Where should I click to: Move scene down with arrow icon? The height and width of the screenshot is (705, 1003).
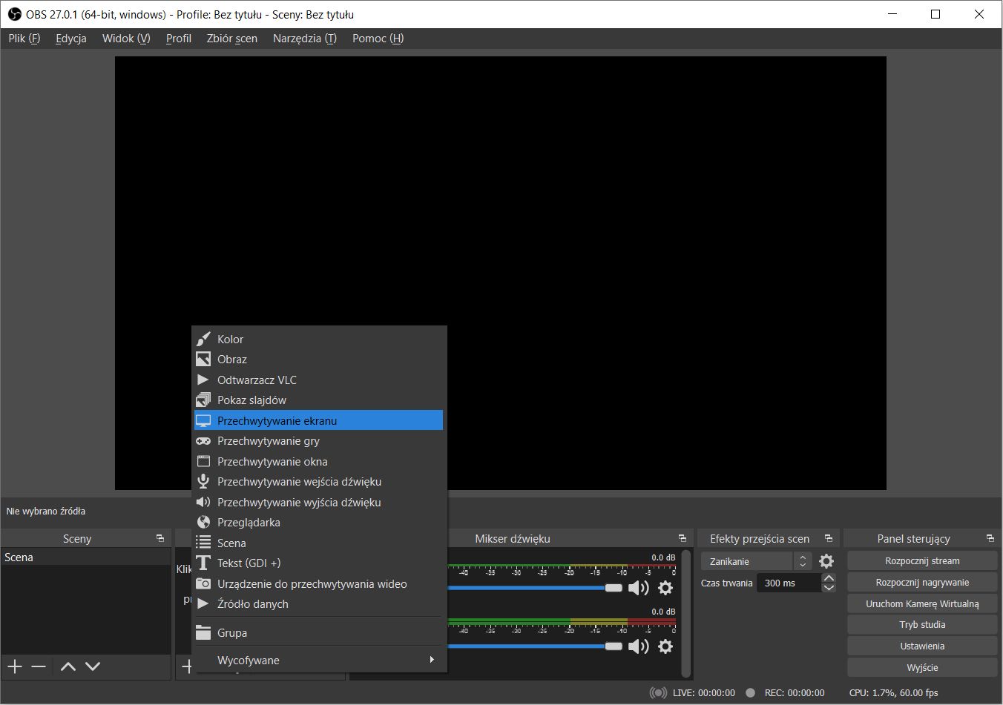(x=92, y=666)
